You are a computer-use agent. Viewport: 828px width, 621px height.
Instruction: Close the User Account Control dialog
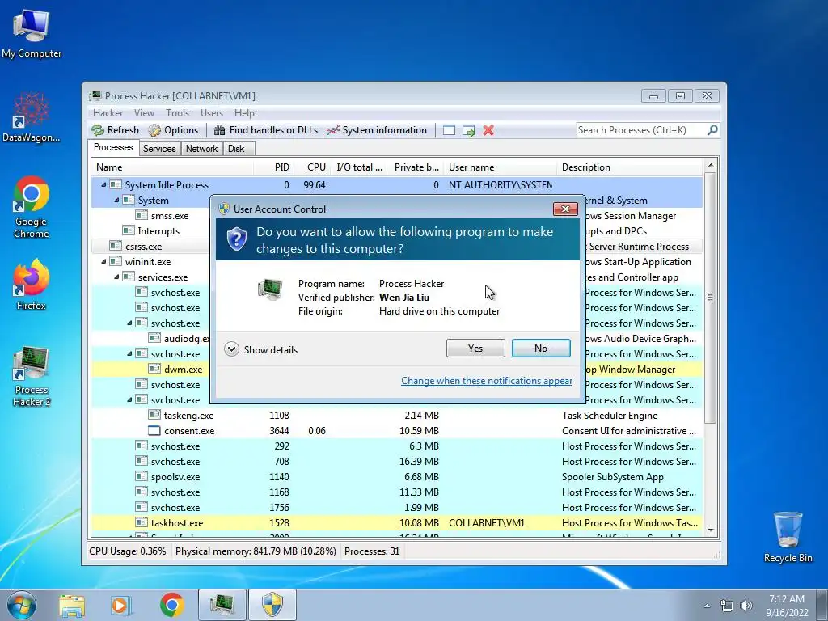tap(565, 209)
